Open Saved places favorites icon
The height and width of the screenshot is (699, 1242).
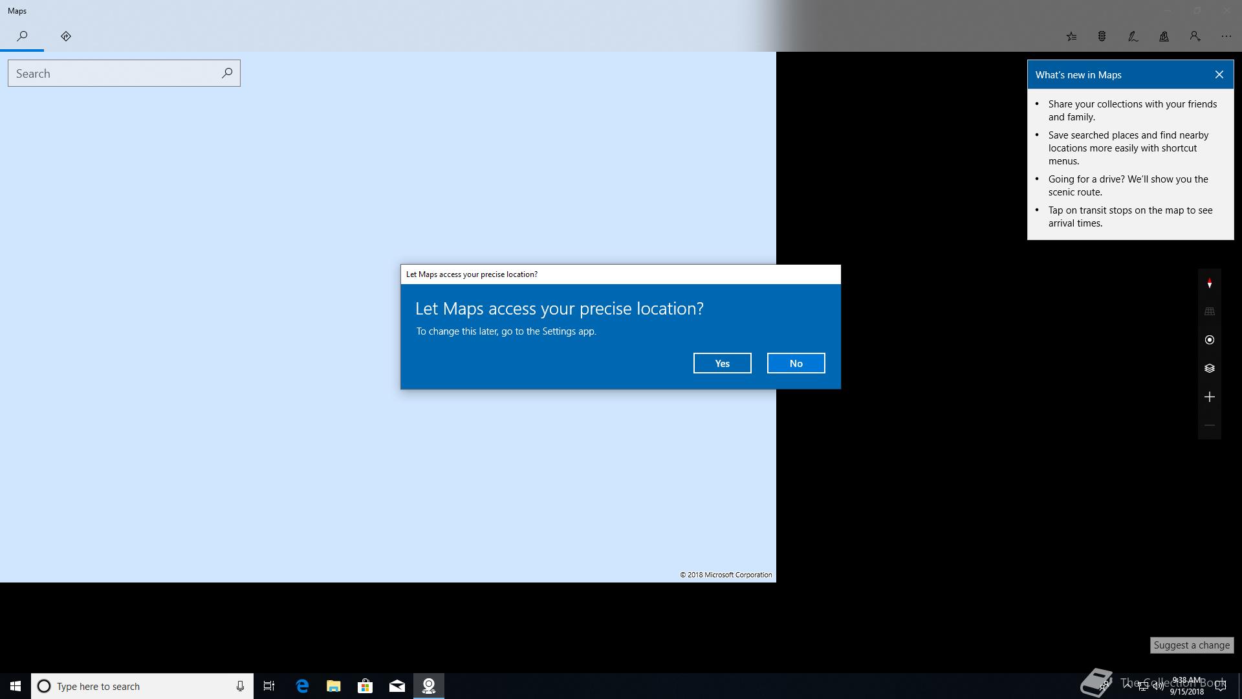pos(1071,36)
